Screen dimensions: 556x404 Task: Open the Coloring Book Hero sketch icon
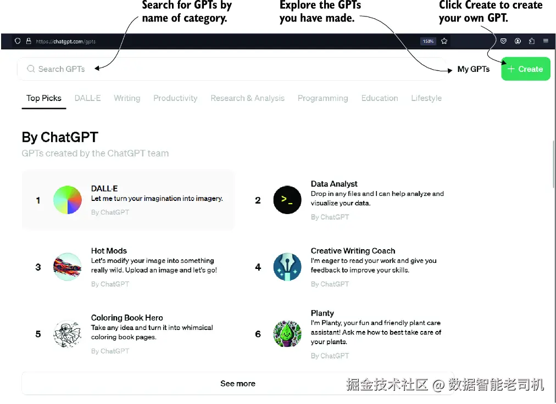coord(68,334)
